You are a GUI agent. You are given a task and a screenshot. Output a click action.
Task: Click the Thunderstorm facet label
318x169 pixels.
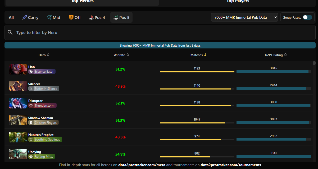(44, 106)
